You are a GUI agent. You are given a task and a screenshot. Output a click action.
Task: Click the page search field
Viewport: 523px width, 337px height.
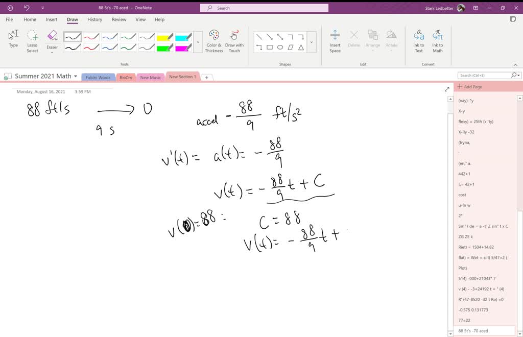(485, 75)
